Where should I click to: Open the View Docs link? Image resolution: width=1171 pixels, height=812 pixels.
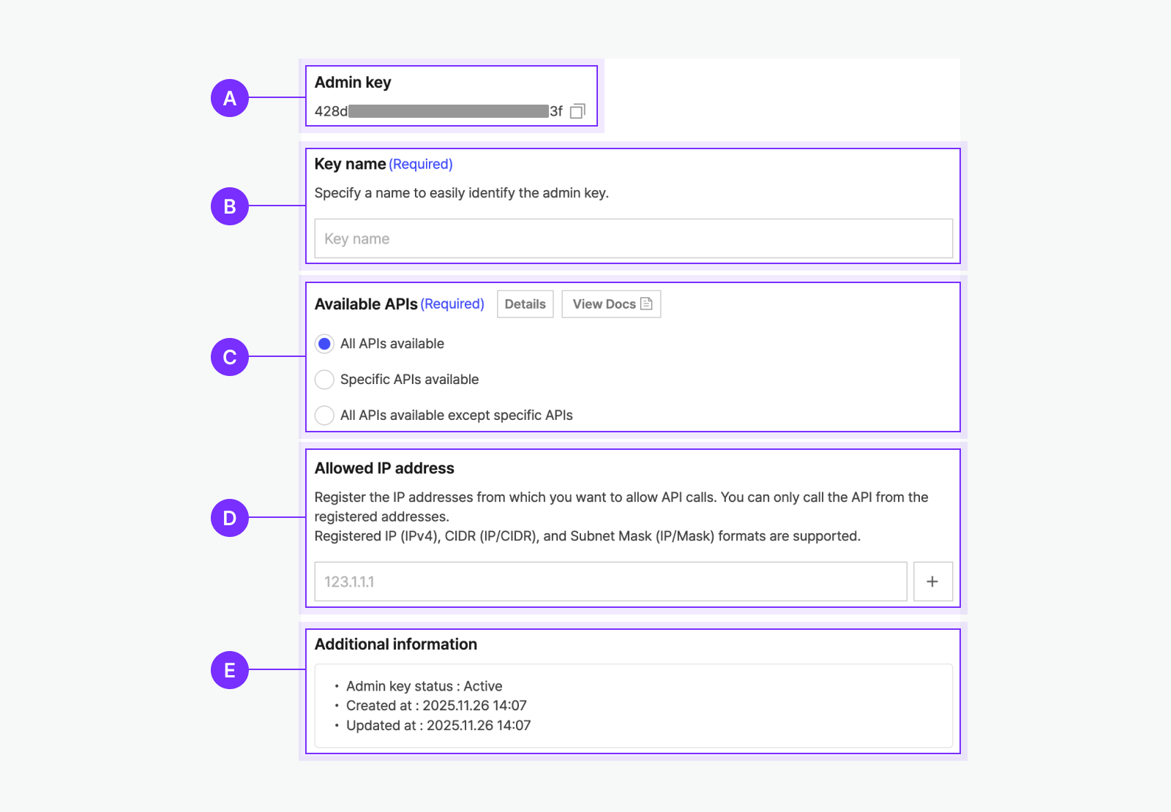[604, 304]
